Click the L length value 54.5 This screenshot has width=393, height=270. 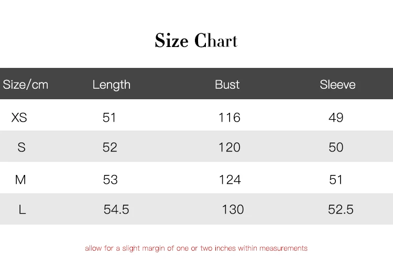[116, 209]
